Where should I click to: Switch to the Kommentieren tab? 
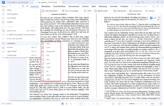pyautogui.click(x=59, y=6)
